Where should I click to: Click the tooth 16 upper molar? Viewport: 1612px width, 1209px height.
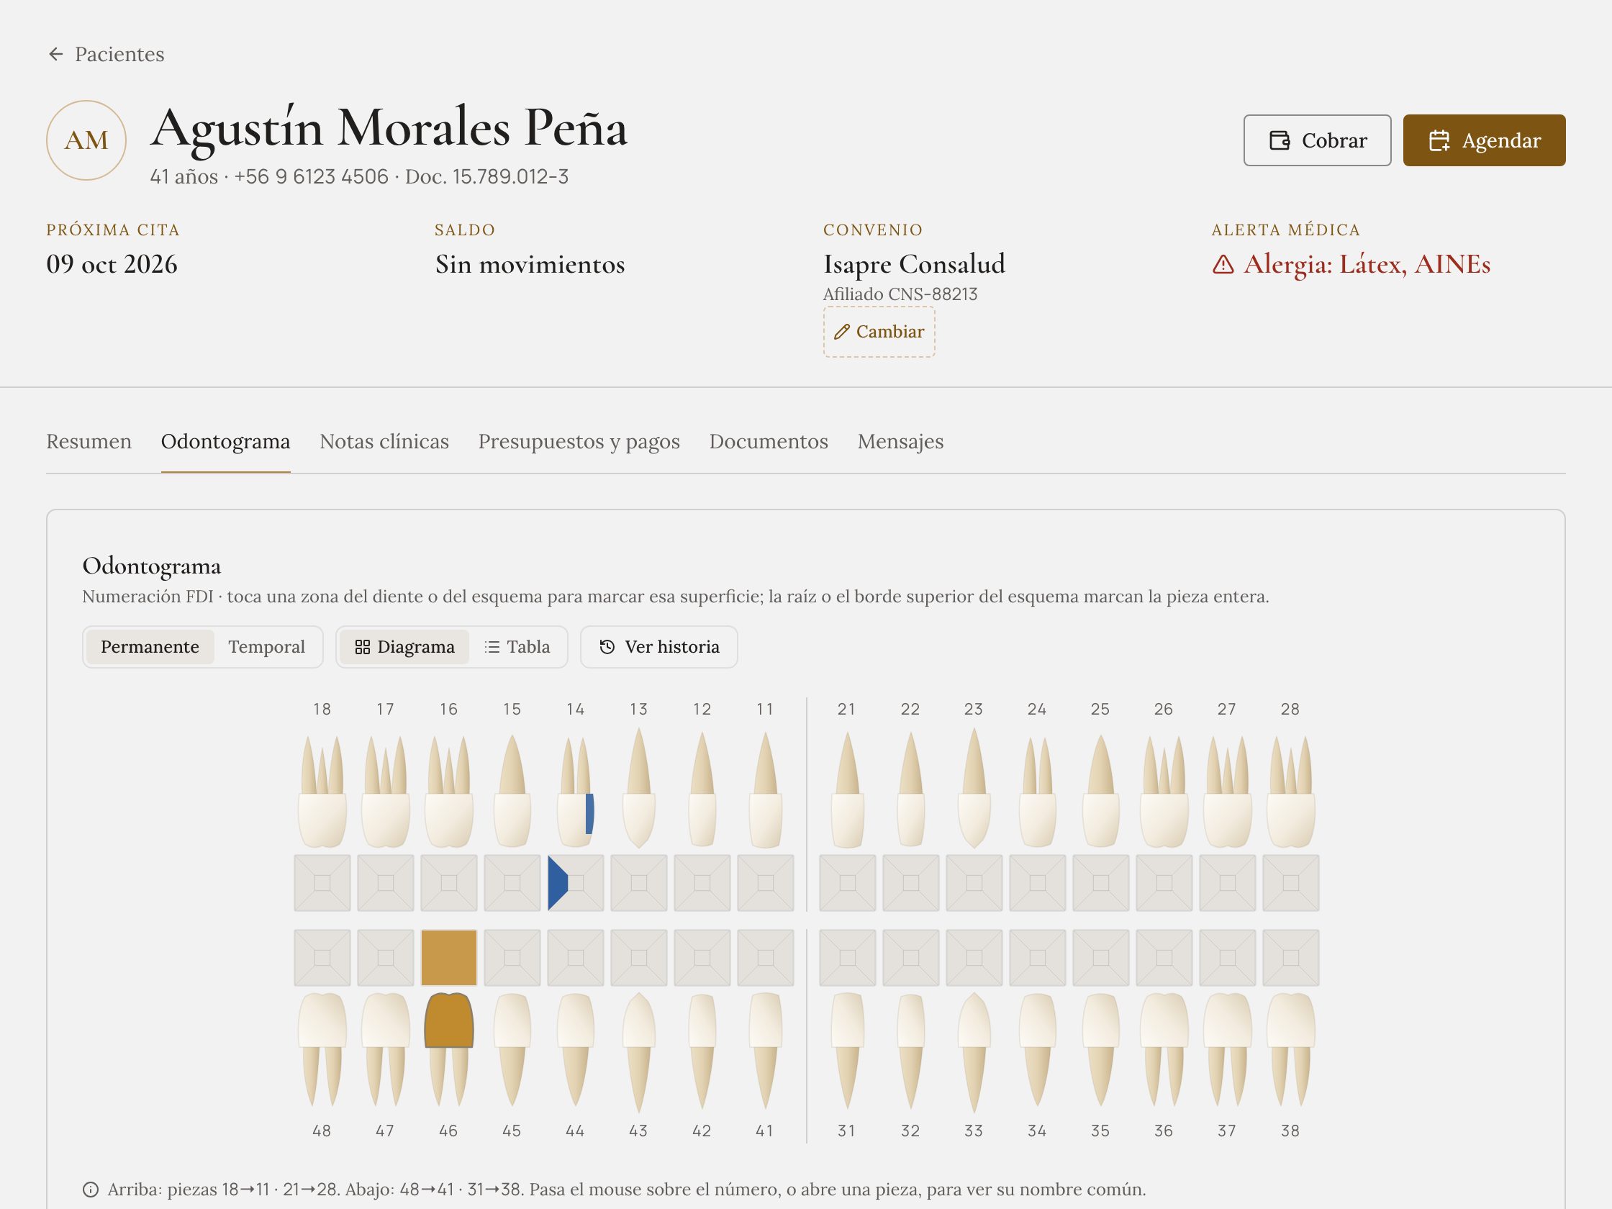(x=449, y=791)
